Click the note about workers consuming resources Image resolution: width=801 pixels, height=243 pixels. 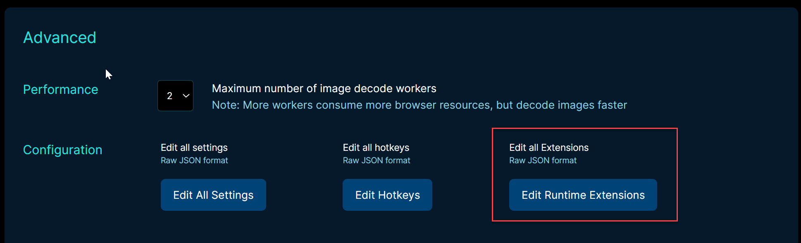point(419,105)
